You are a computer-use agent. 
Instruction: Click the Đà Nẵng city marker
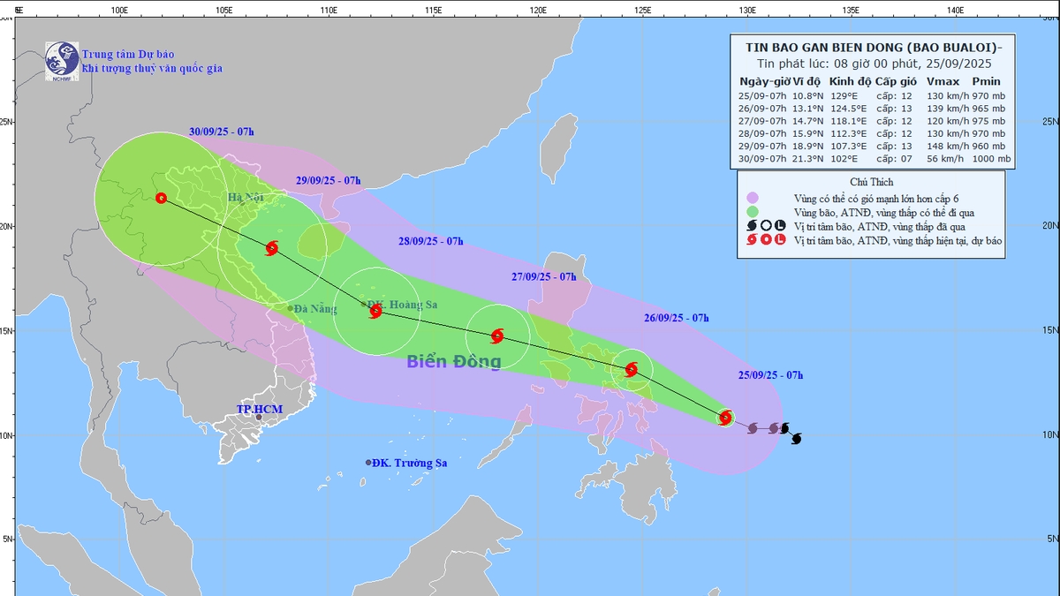290,308
